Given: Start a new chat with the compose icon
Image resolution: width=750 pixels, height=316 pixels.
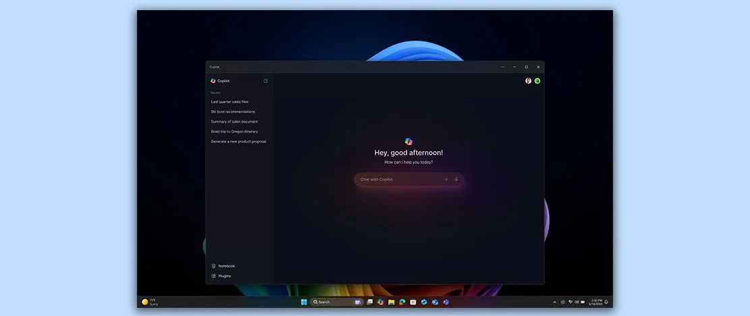Looking at the screenshot, I should [266, 81].
